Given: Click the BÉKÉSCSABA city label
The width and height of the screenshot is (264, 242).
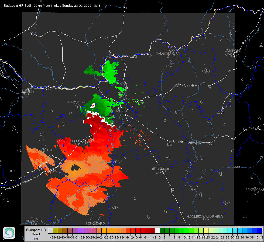Looking at the screenshot, I should [x=255, y=190].
